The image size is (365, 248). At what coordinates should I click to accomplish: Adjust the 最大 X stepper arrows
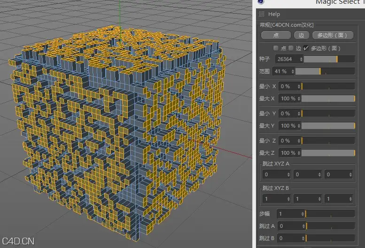[x=299, y=98]
